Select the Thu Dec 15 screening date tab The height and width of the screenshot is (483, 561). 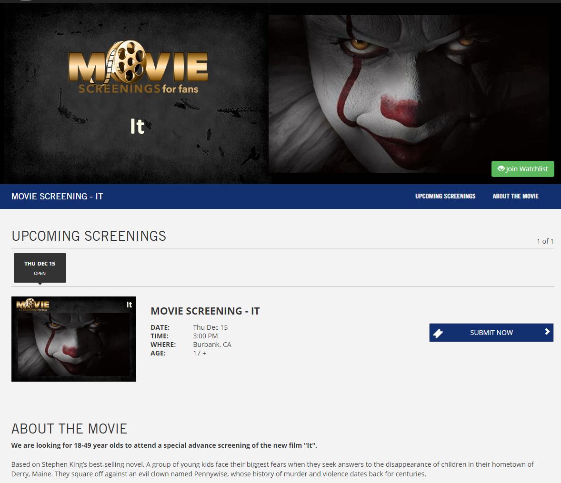pyautogui.click(x=40, y=268)
